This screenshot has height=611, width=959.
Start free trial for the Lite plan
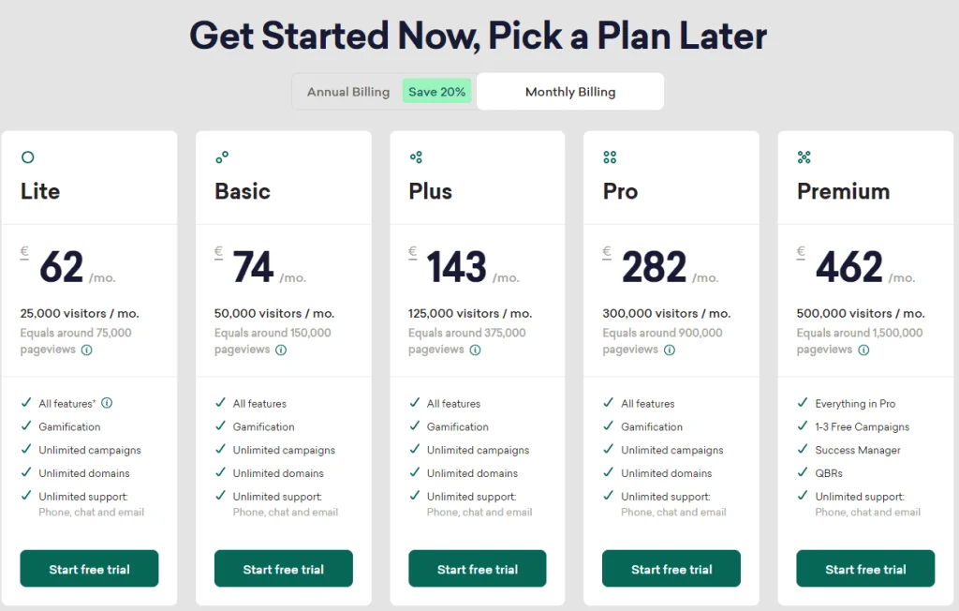(x=89, y=568)
